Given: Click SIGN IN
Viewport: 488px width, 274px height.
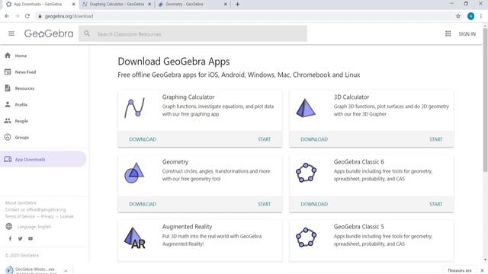Looking at the screenshot, I should coord(467,33).
